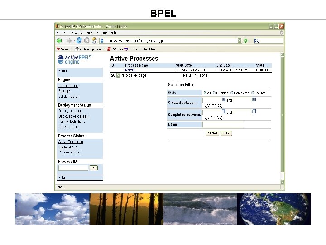This screenshot has width=326, height=245.
Task: Select the Completed state radio button
Action: click(x=232, y=93)
